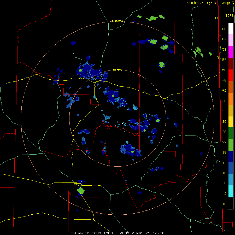
Task: Select the orange 42 kft legend swatch
Action: [x=231, y=99]
